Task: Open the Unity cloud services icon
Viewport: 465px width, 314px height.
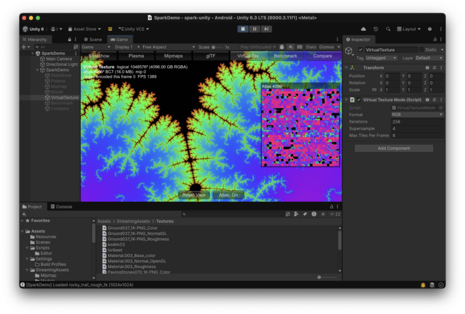Action: coord(363,29)
